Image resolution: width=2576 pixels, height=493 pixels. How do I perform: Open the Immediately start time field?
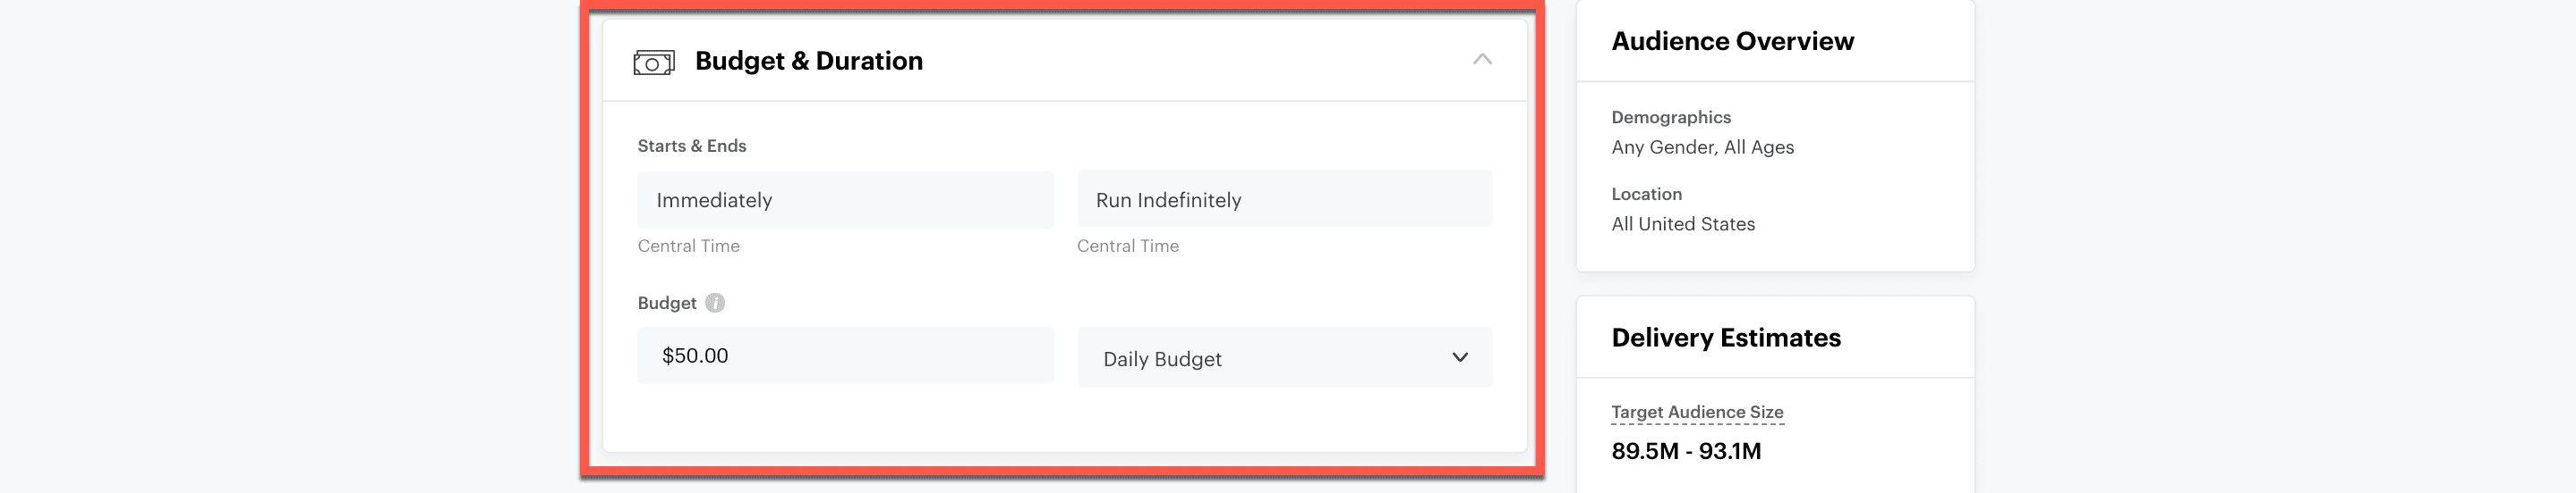tap(845, 201)
